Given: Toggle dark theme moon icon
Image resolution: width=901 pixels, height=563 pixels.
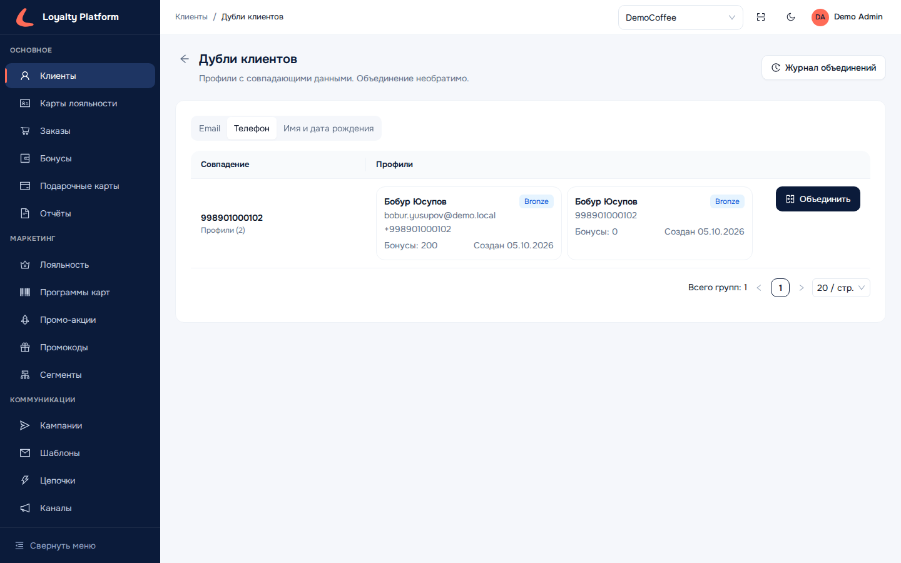Looking at the screenshot, I should (x=791, y=17).
